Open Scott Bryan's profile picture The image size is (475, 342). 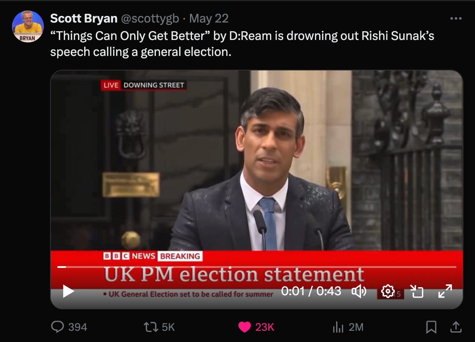tap(28, 27)
